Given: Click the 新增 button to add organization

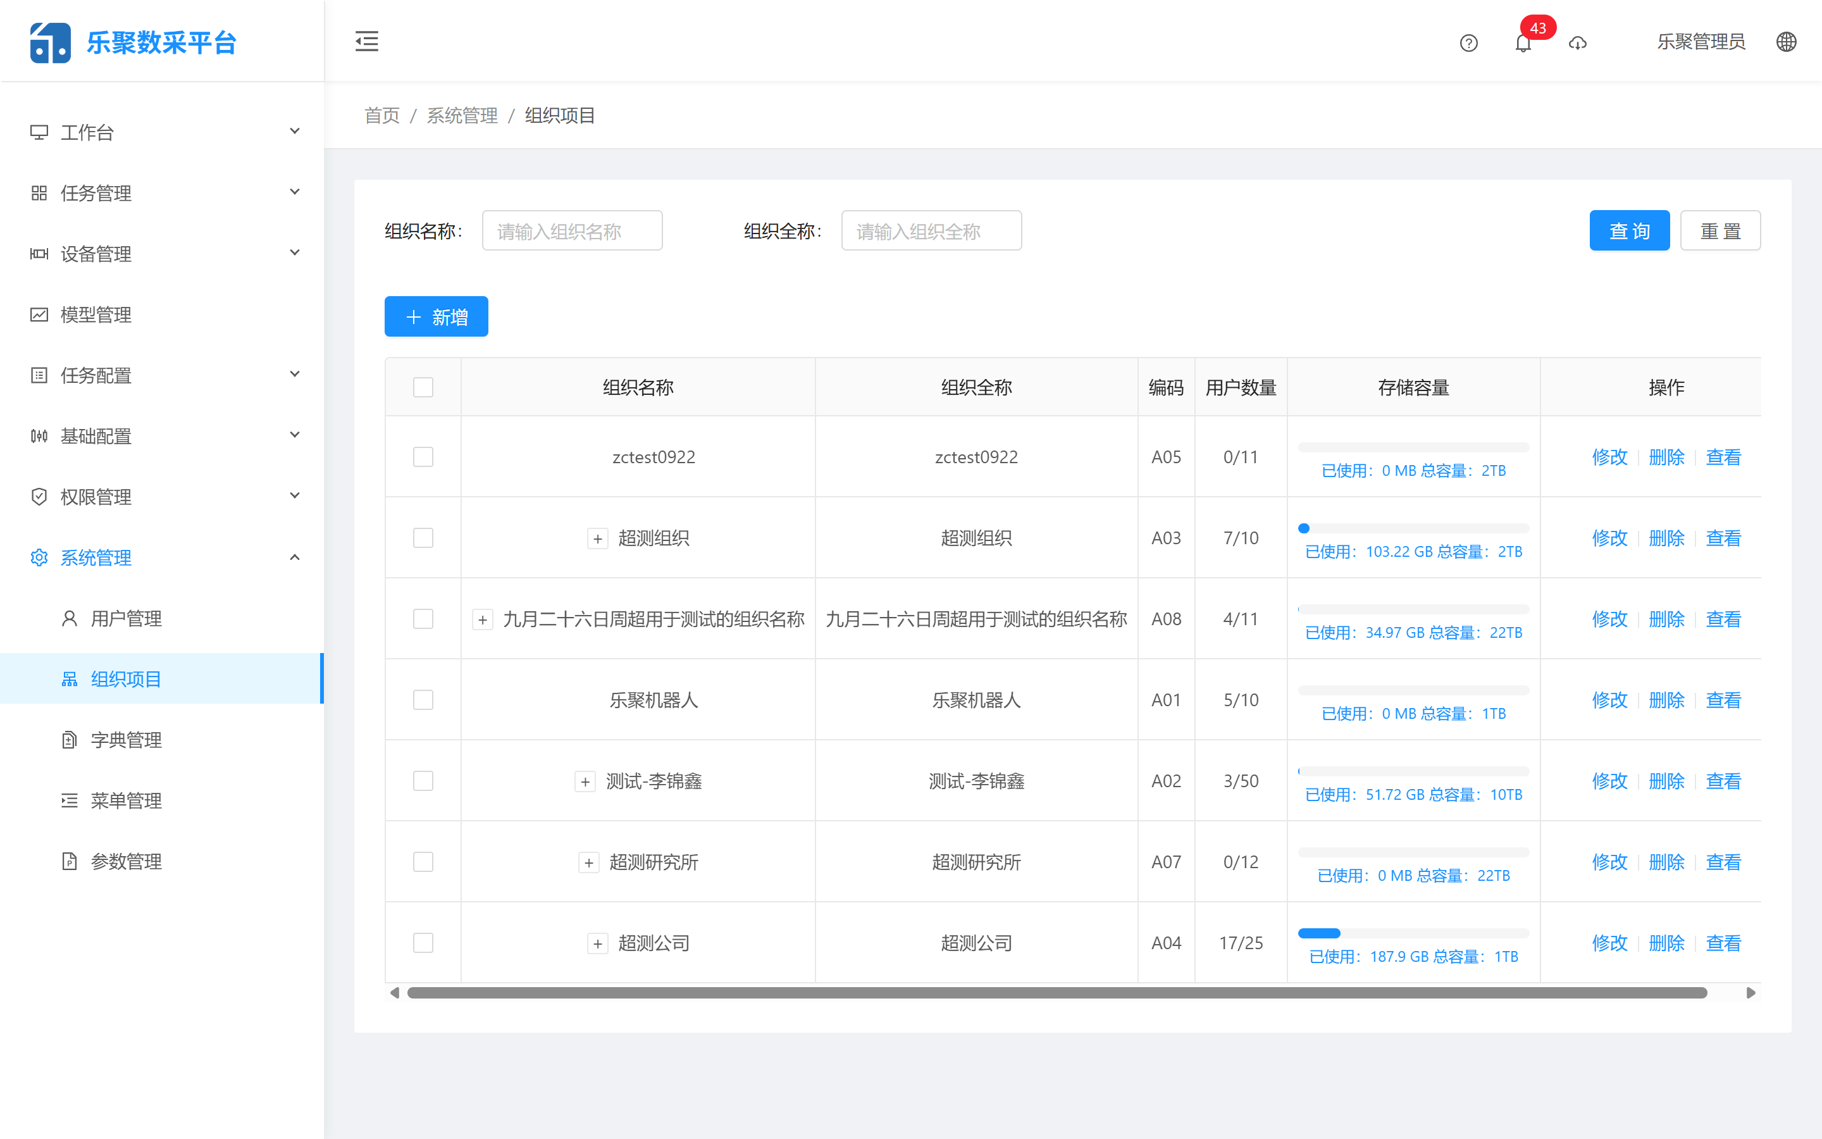Looking at the screenshot, I should point(436,316).
